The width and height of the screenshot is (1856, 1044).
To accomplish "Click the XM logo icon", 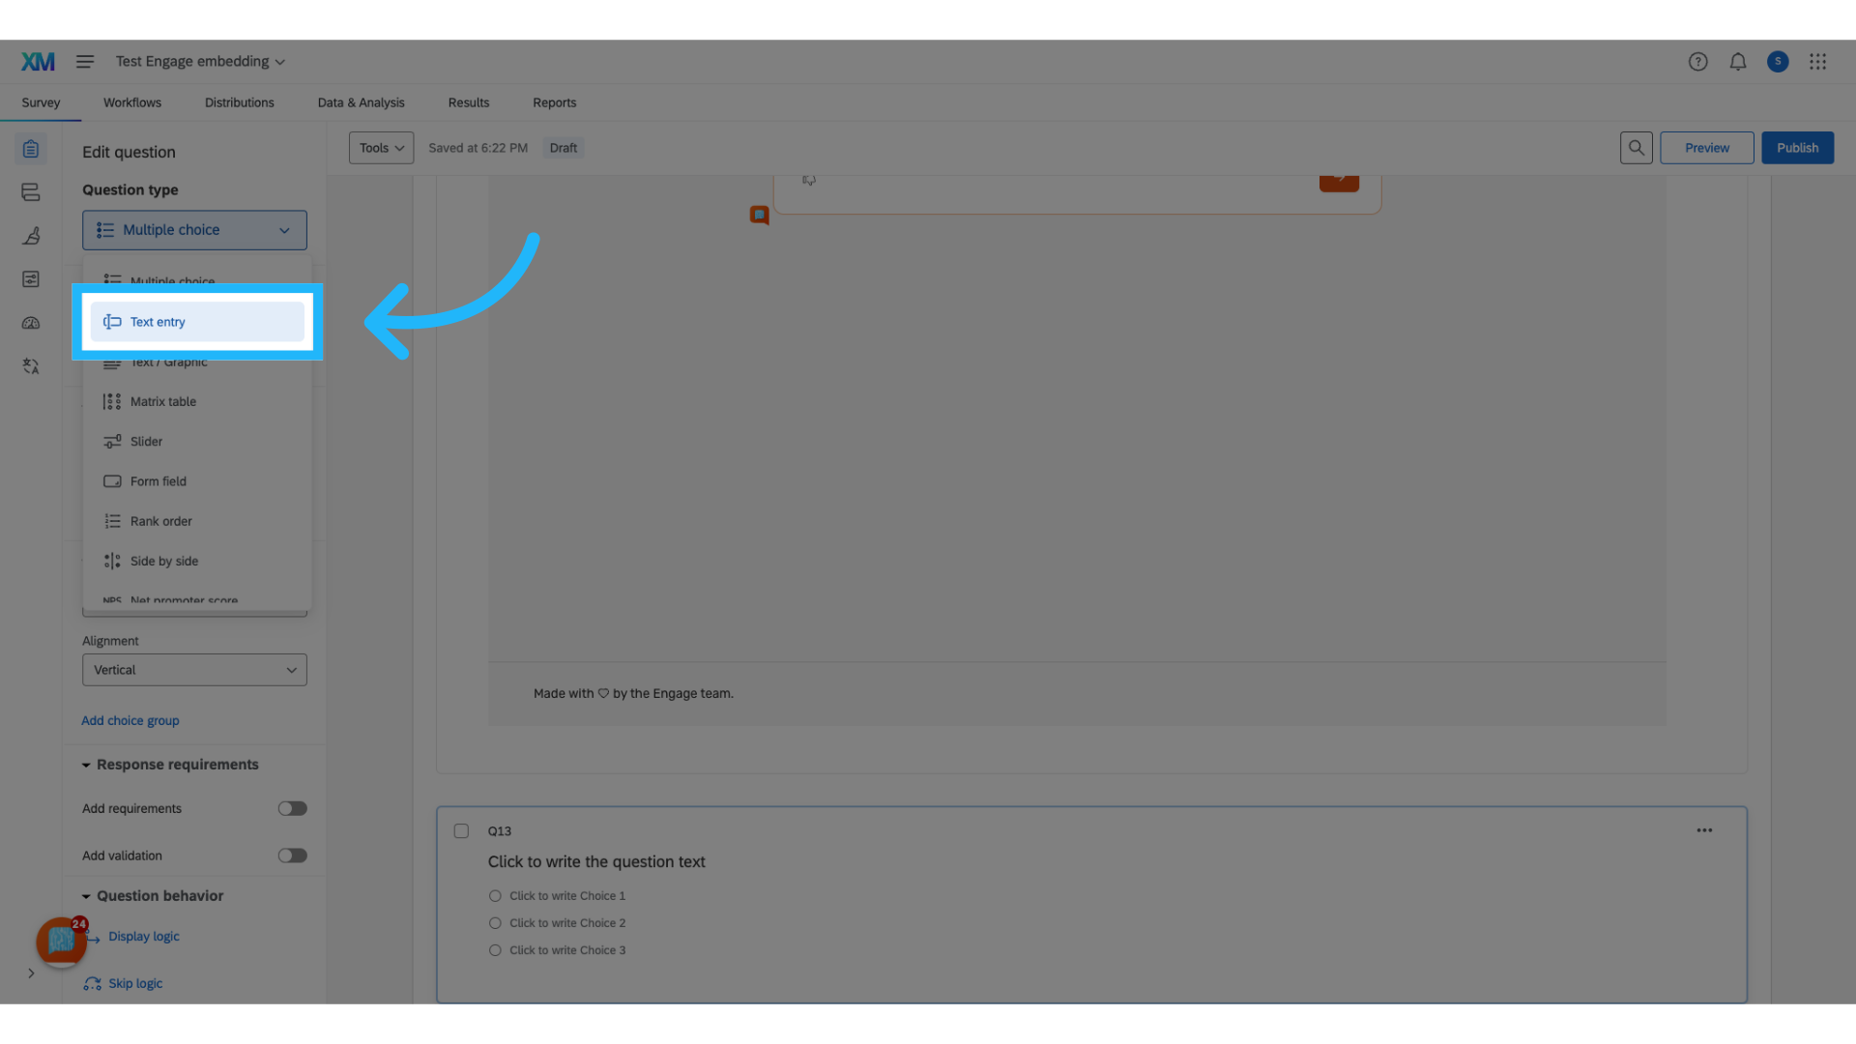I will point(38,62).
